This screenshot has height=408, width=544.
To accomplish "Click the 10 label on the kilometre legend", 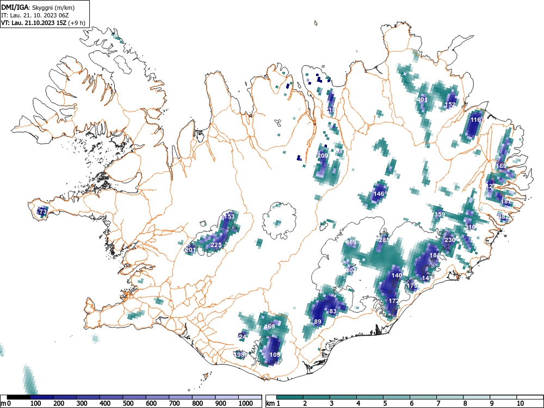I will pos(520,404).
